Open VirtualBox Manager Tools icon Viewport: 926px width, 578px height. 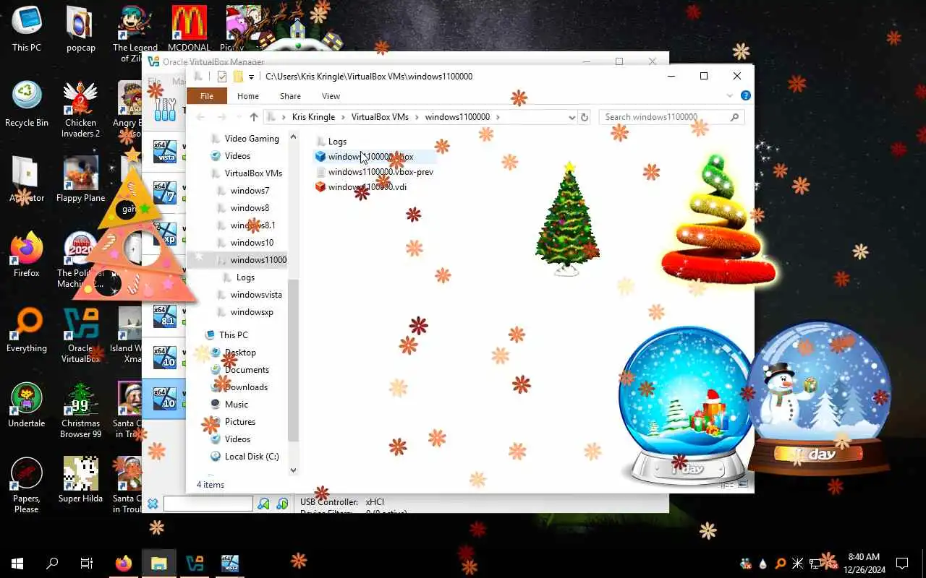166,110
